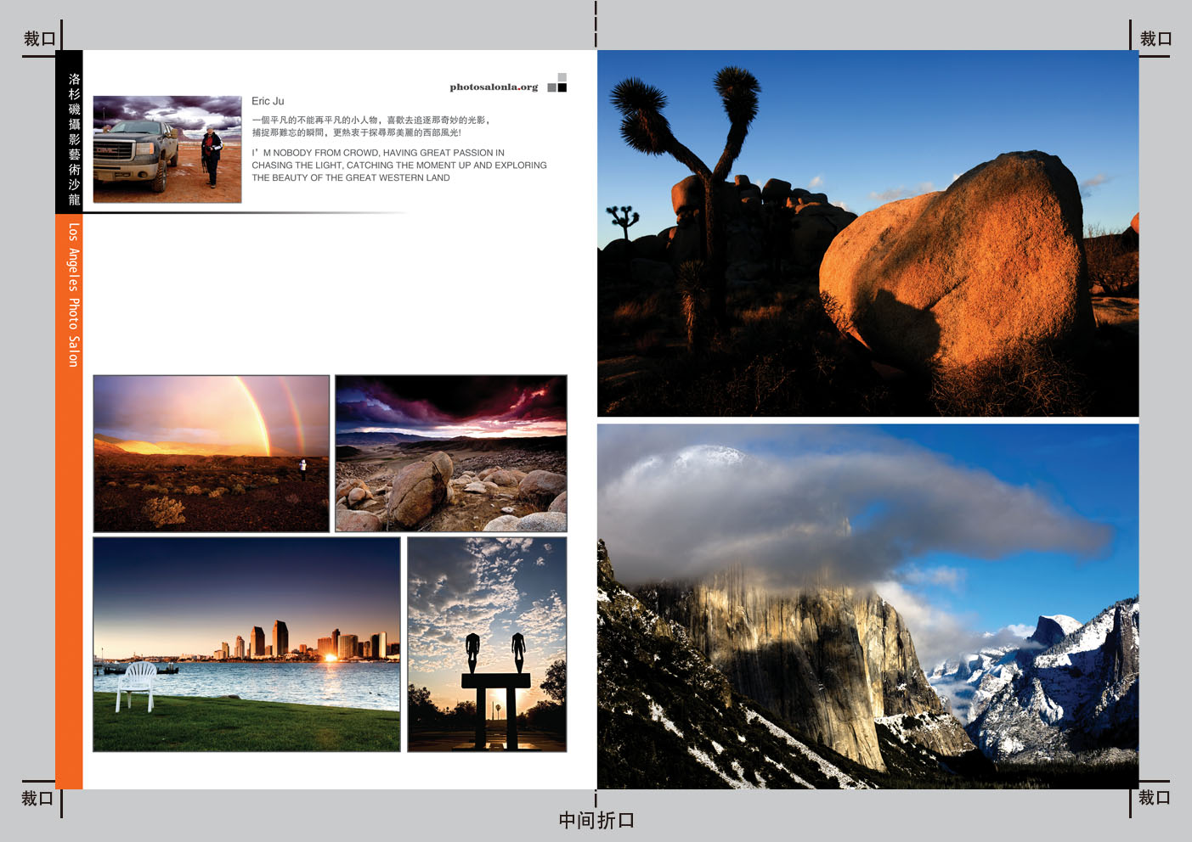Select the Chinese biography text paragraph
The height and width of the screenshot is (842, 1192).
370,126
